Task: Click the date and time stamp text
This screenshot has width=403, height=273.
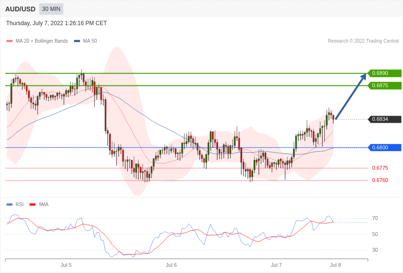Action: click(56, 23)
